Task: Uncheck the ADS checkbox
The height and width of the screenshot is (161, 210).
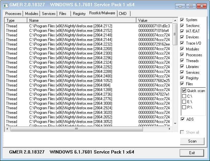Action: click(182, 119)
